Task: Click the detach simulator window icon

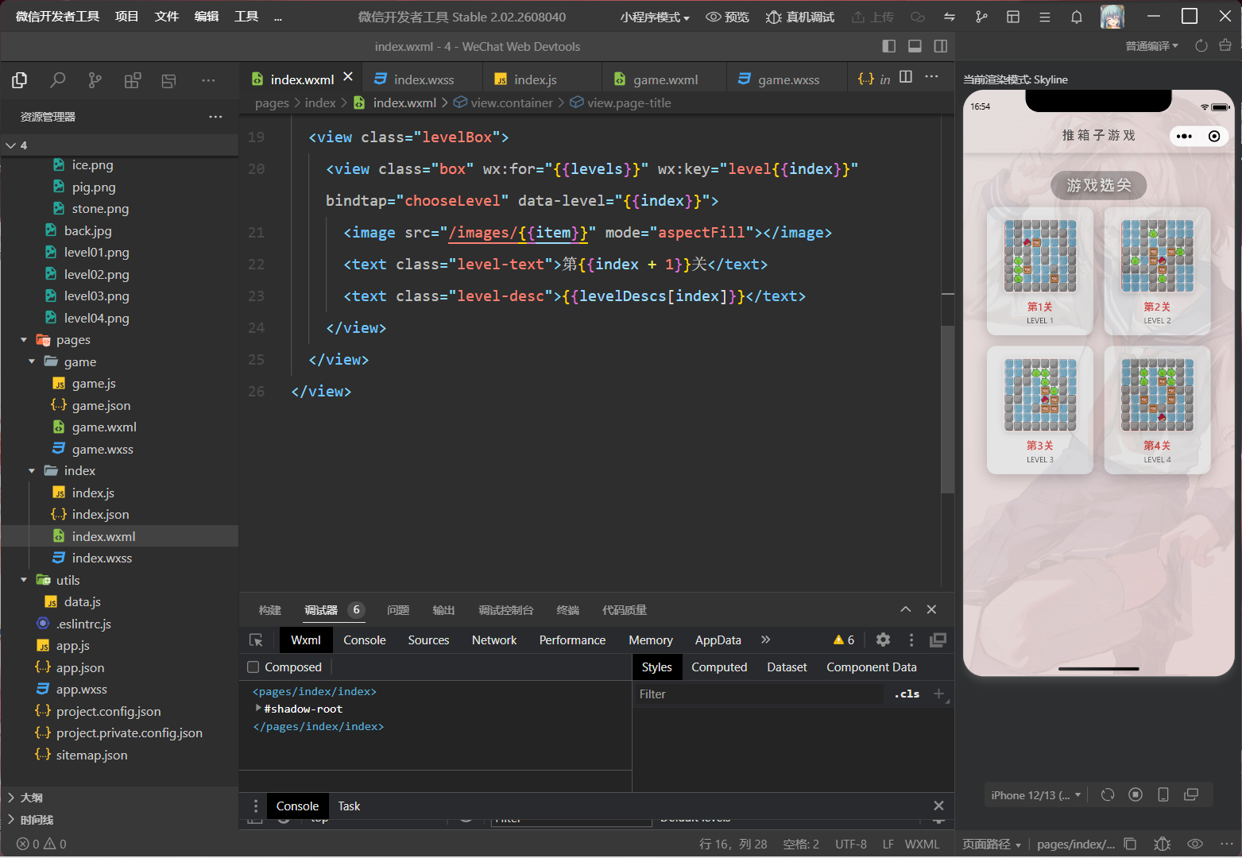Action: (1191, 794)
